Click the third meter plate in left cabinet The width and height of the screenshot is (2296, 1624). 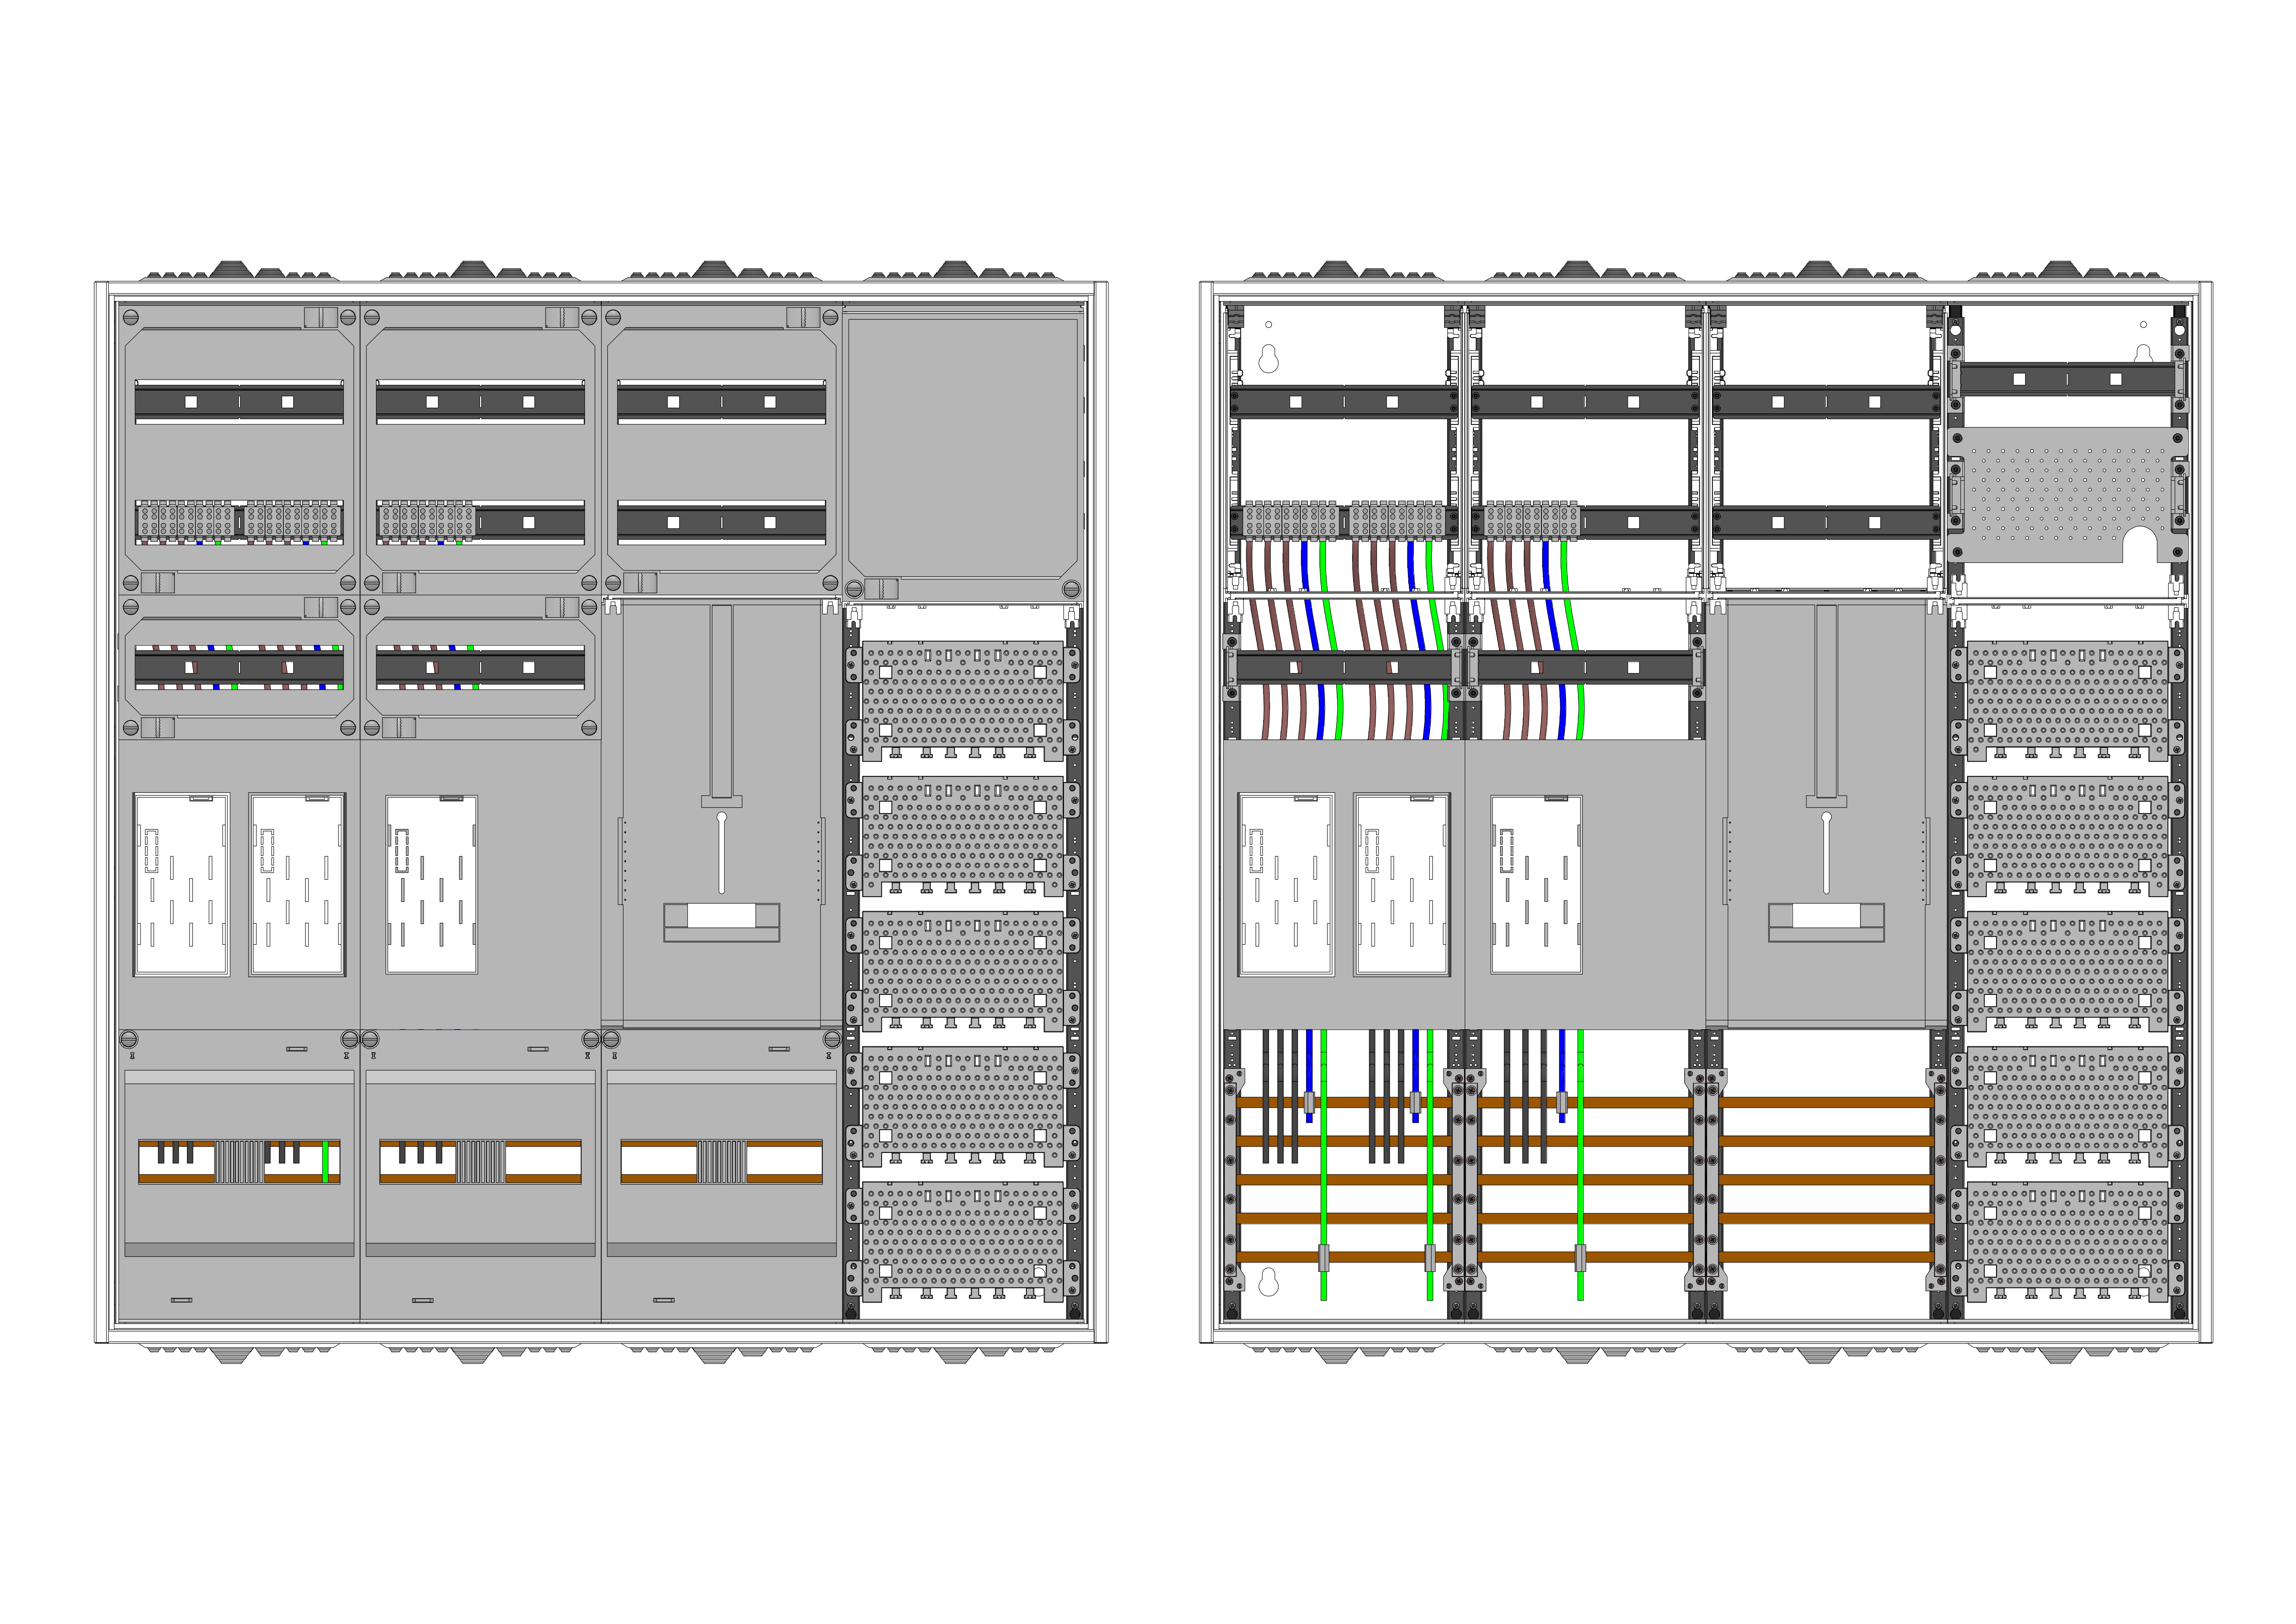point(431,884)
